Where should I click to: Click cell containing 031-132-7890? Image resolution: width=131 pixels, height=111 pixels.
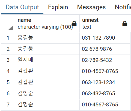tap(105, 38)
